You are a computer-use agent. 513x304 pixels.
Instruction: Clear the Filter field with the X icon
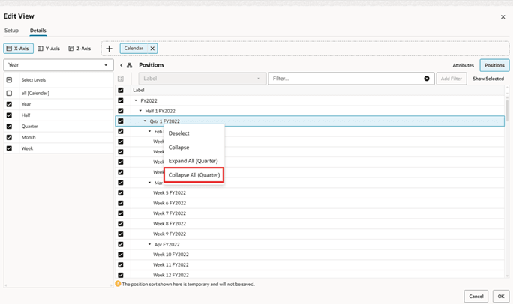pyautogui.click(x=427, y=79)
